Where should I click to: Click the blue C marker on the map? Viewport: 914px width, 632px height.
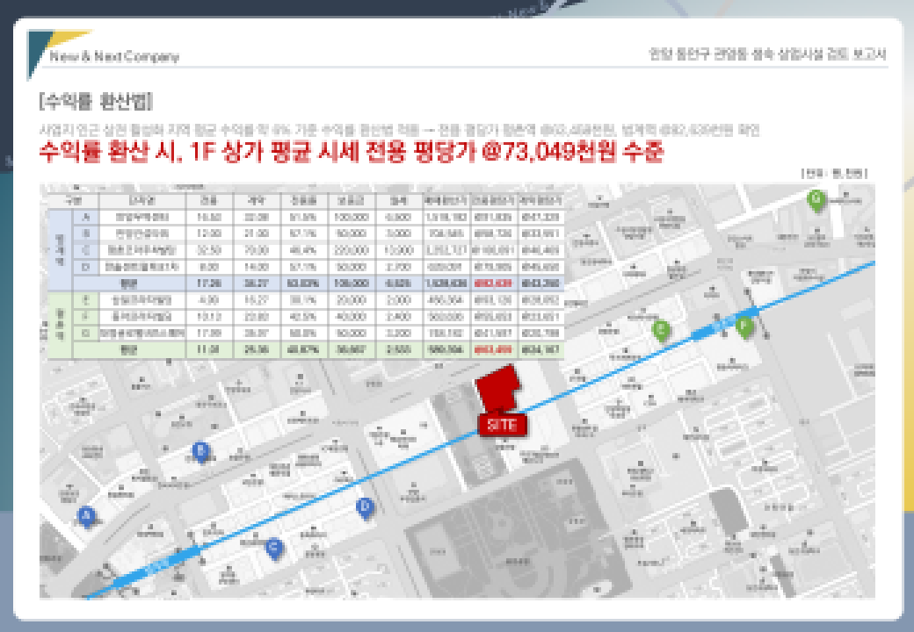274,549
